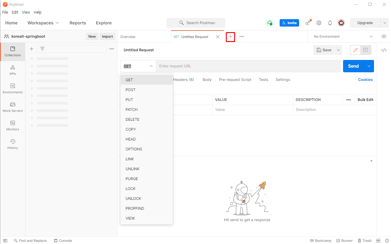Screen dimensions: 391x244
Task: Collapse the HTTP method GET selector
Action: coord(138,66)
